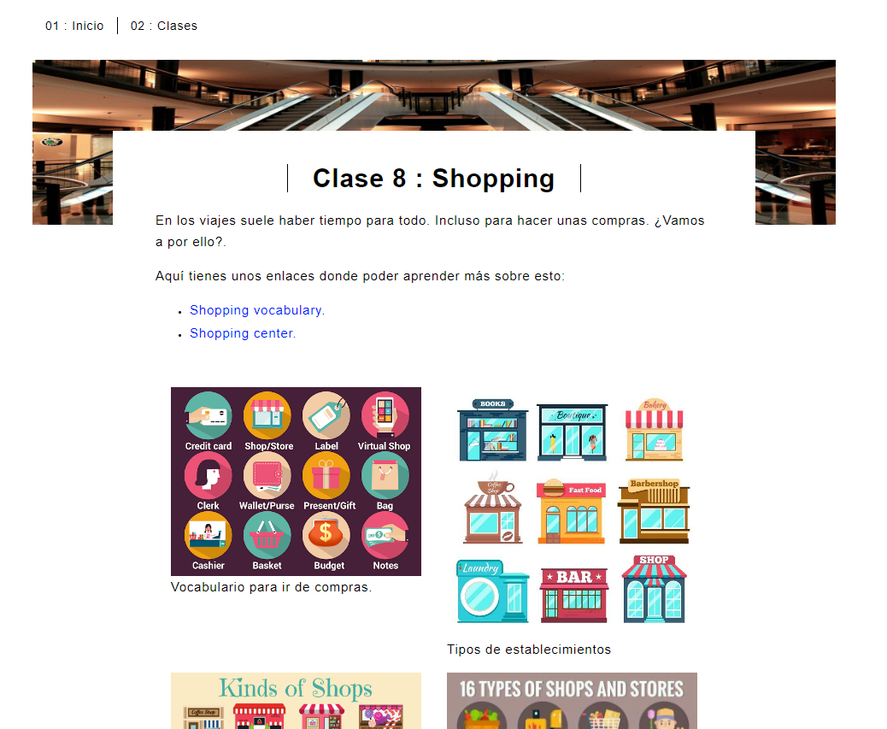This screenshot has height=729, width=887.
Task: Select the Budget coin purse icon
Action: pyautogui.click(x=326, y=535)
